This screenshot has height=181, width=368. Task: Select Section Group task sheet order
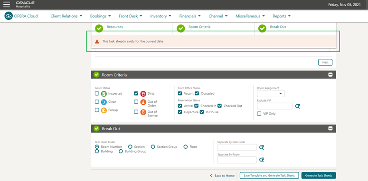pos(153,146)
